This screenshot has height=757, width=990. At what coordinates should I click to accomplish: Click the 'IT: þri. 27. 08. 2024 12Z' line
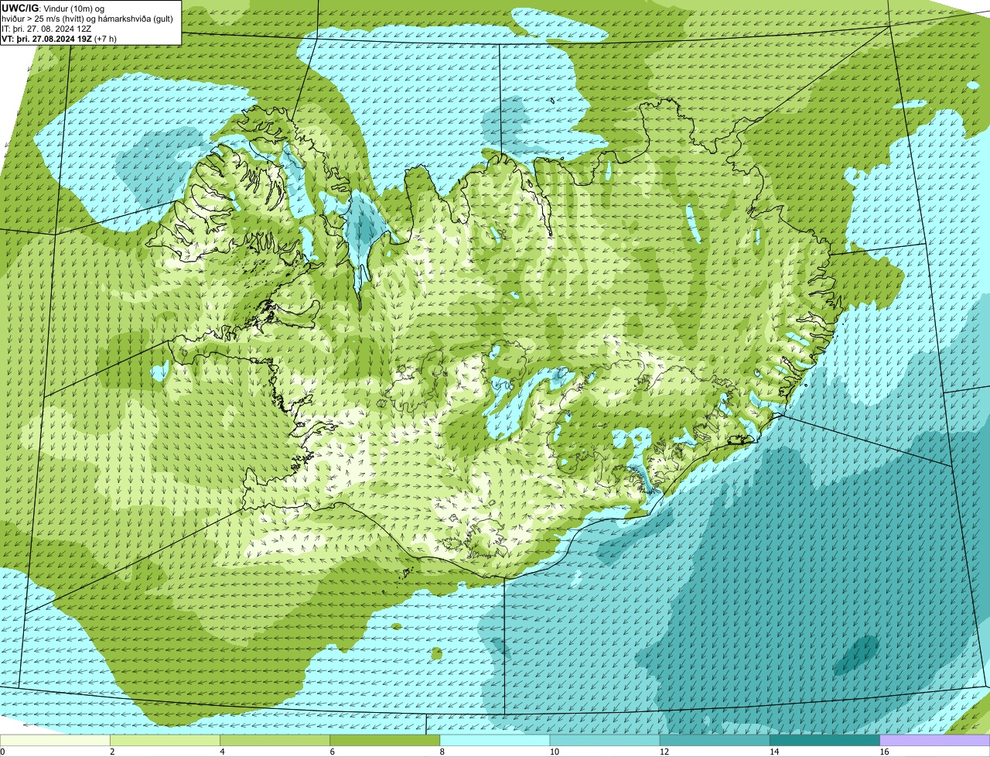tap(46, 29)
